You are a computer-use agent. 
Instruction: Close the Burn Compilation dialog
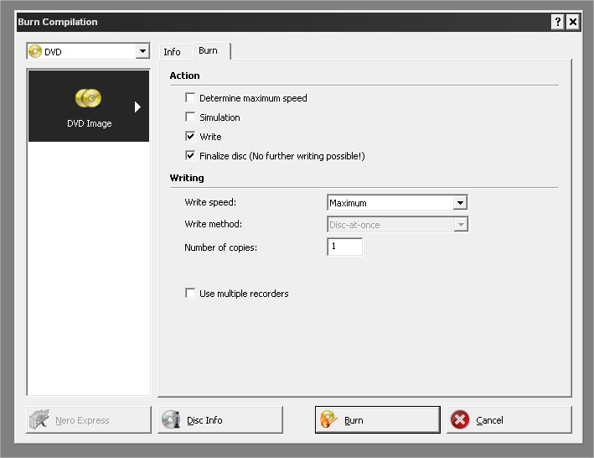pyautogui.click(x=573, y=22)
